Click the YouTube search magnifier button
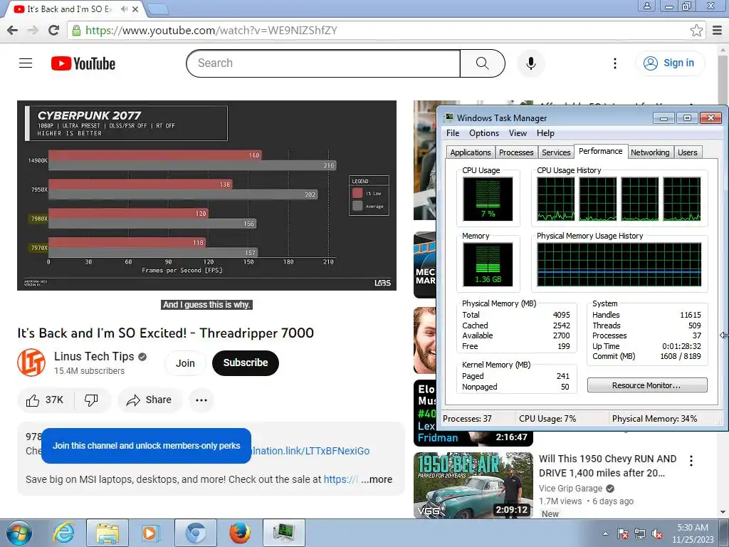 482,63
